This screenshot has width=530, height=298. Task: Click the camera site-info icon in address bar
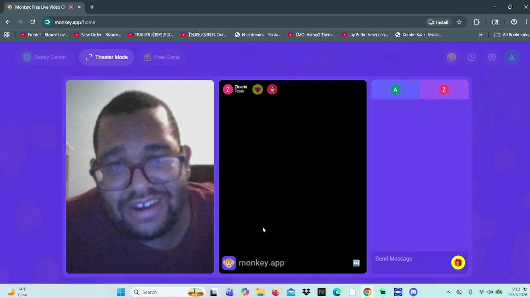[48, 22]
